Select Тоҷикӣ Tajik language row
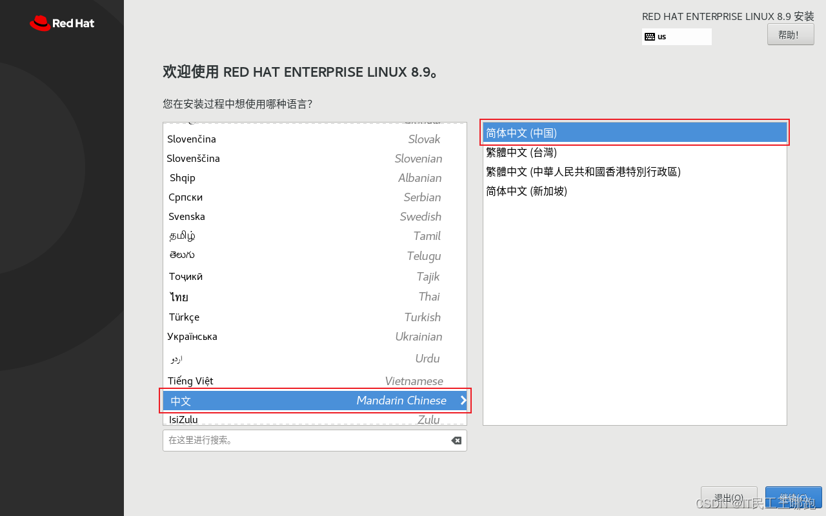The width and height of the screenshot is (826, 516). pos(314,277)
